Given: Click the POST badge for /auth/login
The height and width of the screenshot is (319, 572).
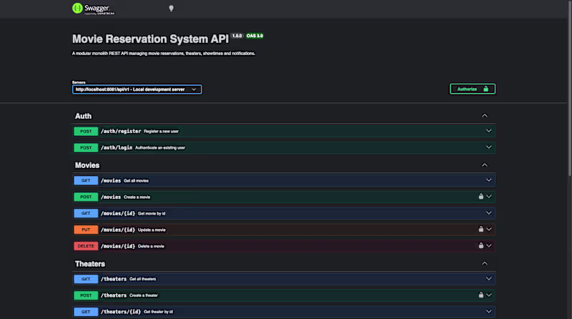Looking at the screenshot, I should pyautogui.click(x=86, y=148).
